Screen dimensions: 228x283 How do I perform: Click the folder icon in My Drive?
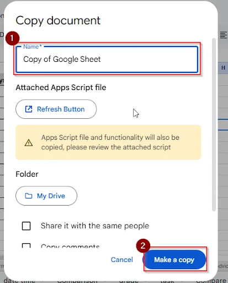tap(29, 196)
